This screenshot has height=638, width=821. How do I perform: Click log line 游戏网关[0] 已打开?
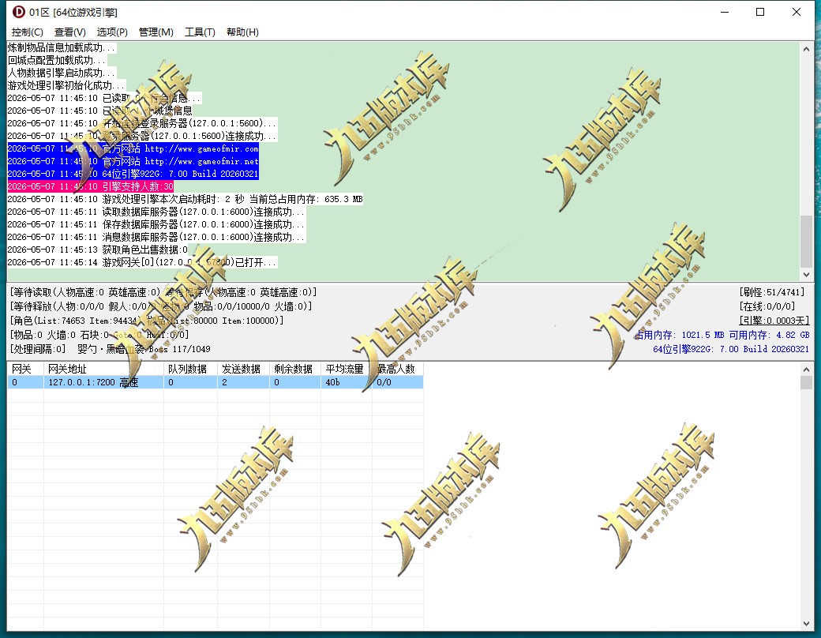click(x=142, y=262)
